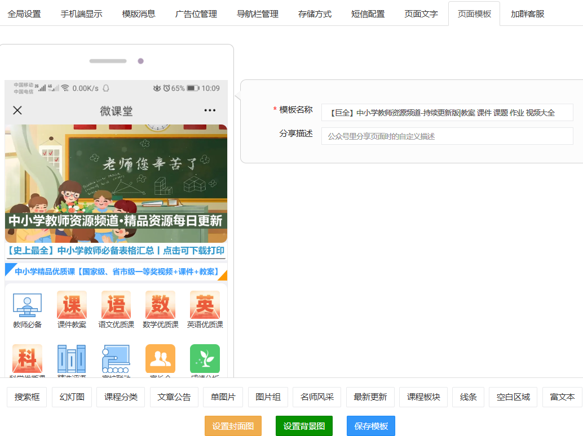The image size is (583, 436).
Task: Click the green 设置背景图 button
Action: pyautogui.click(x=304, y=426)
